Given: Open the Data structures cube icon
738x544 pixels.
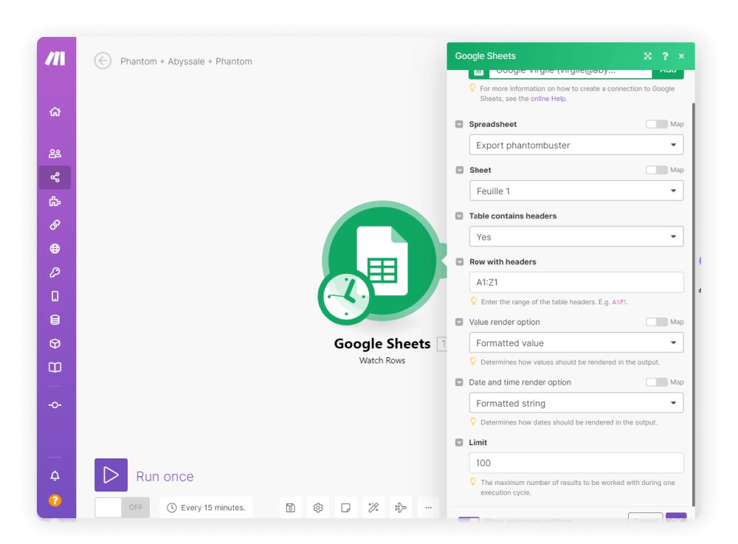Looking at the screenshot, I should click(x=55, y=343).
